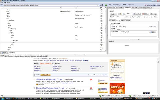This screenshot has width=160, height=100.
Task: Click the green DataStore status icon
Action: coord(130,96)
